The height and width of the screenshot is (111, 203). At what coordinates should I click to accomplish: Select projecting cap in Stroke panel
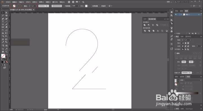pyautogui.click(x=188, y=43)
